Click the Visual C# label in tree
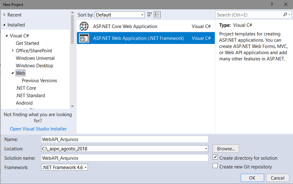Viewport: 293px width, 184px height. click(x=19, y=35)
